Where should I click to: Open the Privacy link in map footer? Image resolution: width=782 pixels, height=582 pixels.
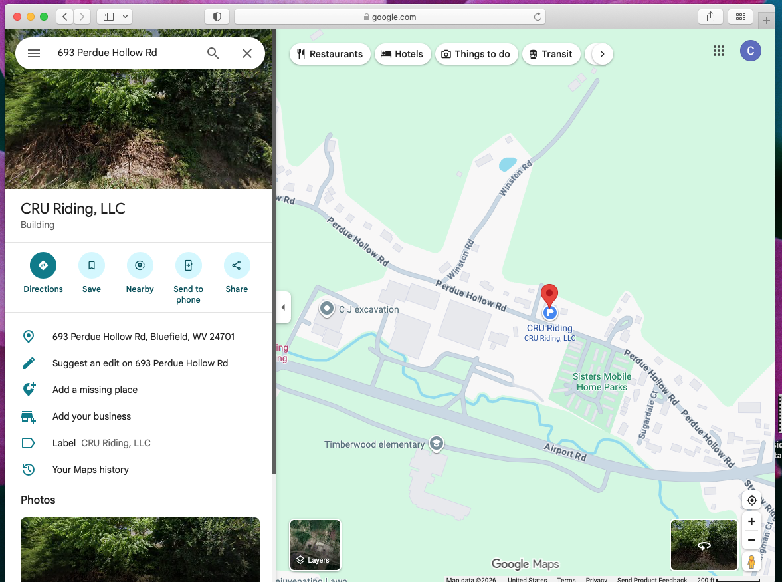pyautogui.click(x=596, y=579)
